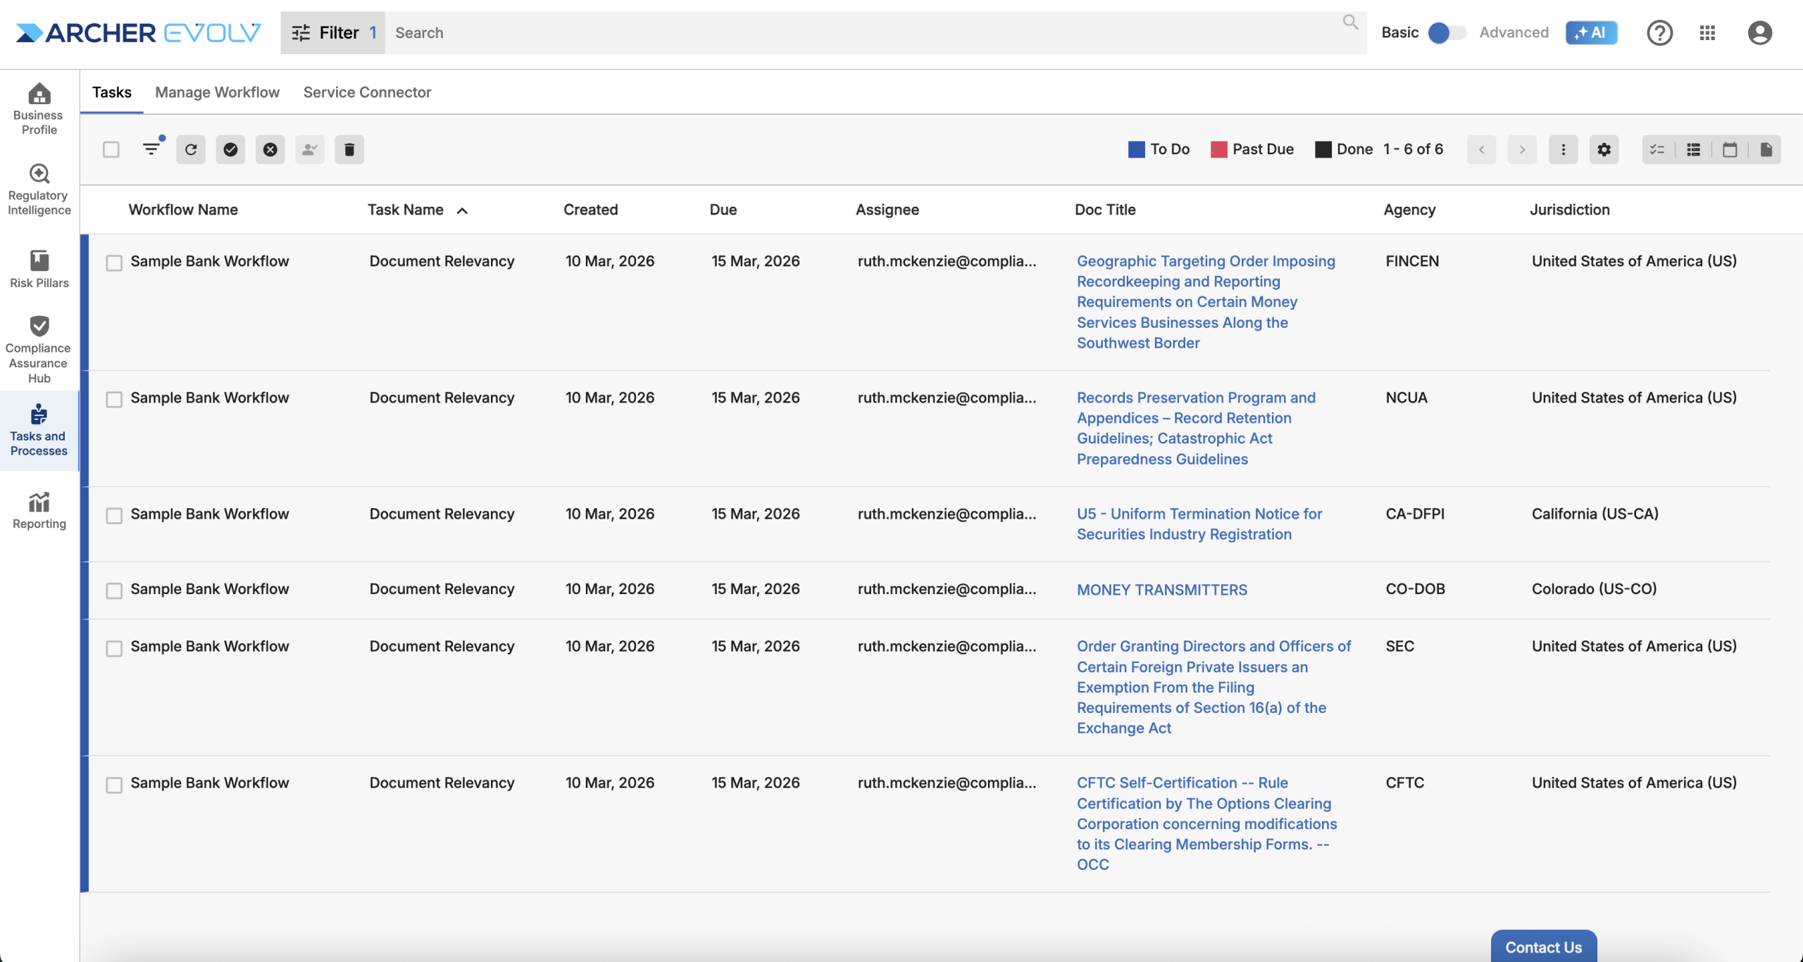The image size is (1803, 962).
Task: Sort by Task Name column arrow
Action: [462, 210]
